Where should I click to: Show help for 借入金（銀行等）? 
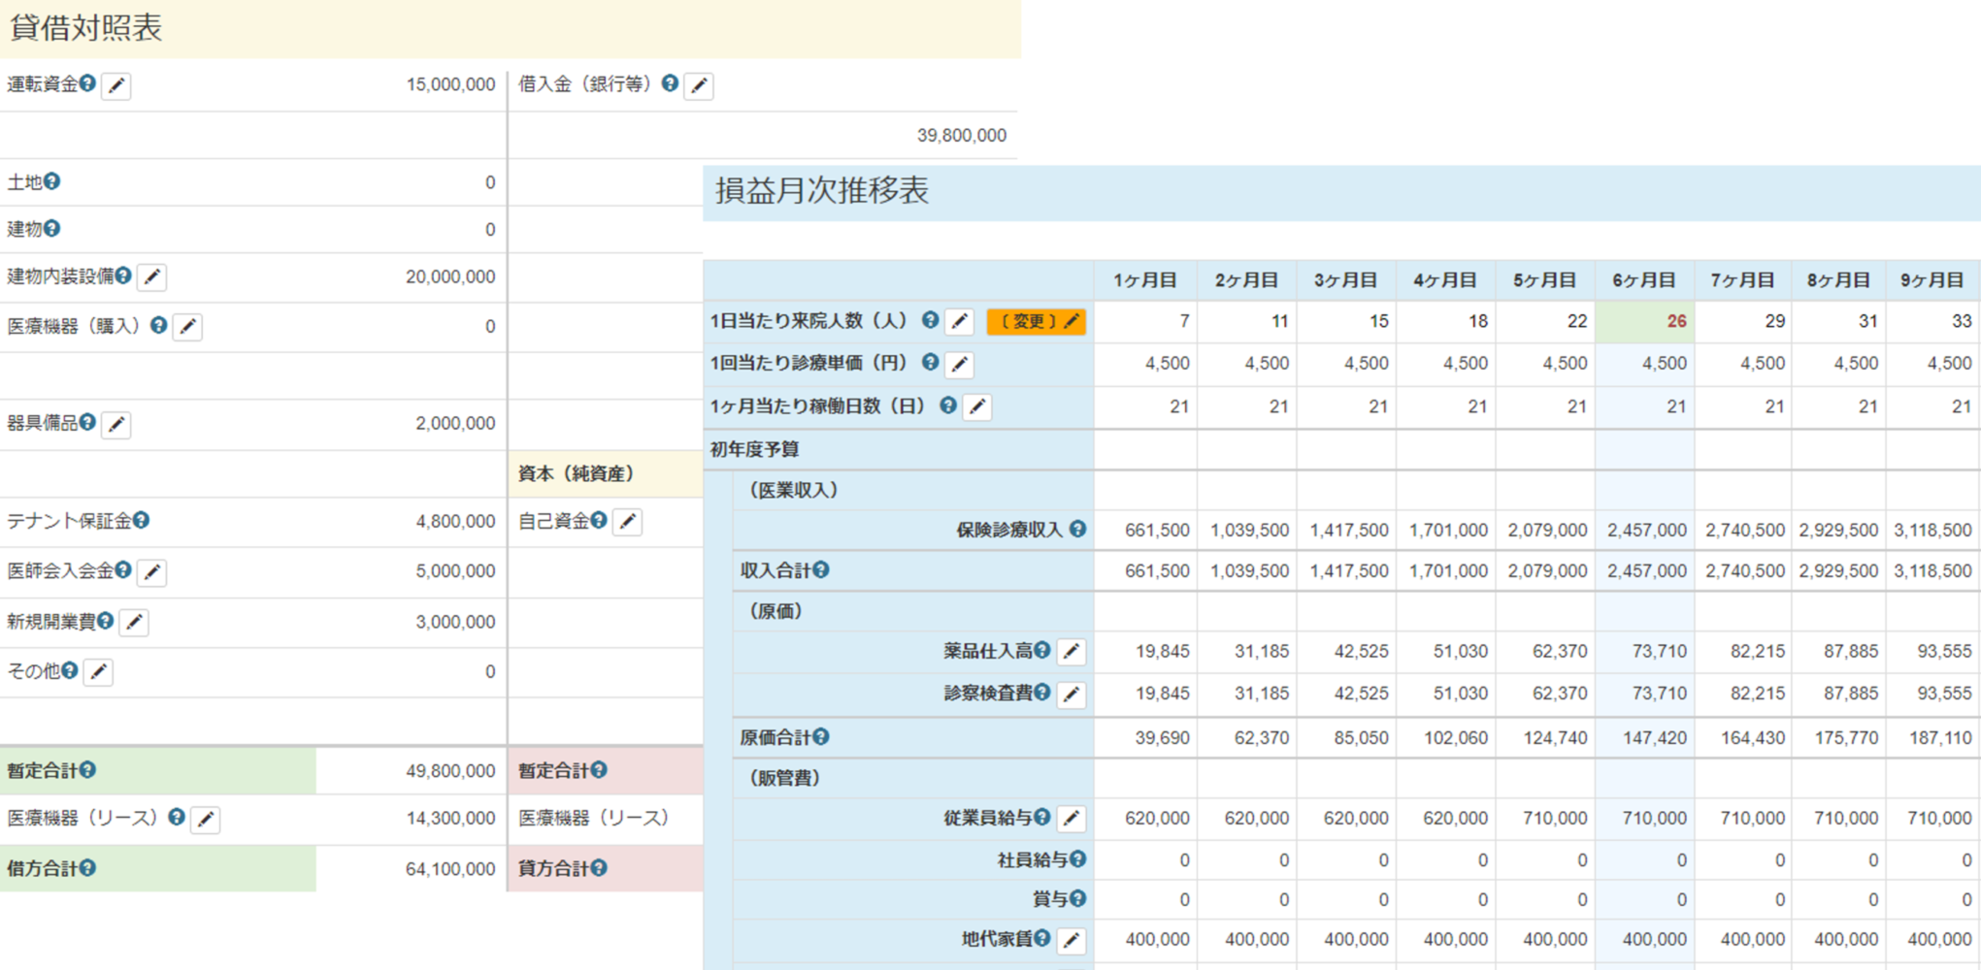(x=670, y=83)
